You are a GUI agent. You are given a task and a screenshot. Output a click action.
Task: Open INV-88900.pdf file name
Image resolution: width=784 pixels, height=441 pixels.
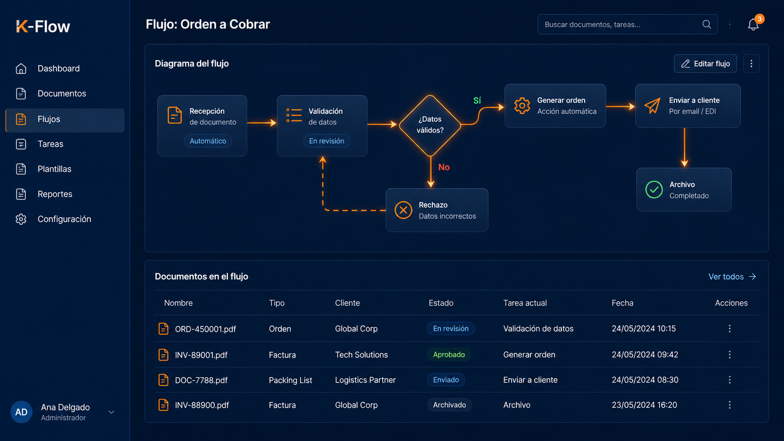coord(202,405)
